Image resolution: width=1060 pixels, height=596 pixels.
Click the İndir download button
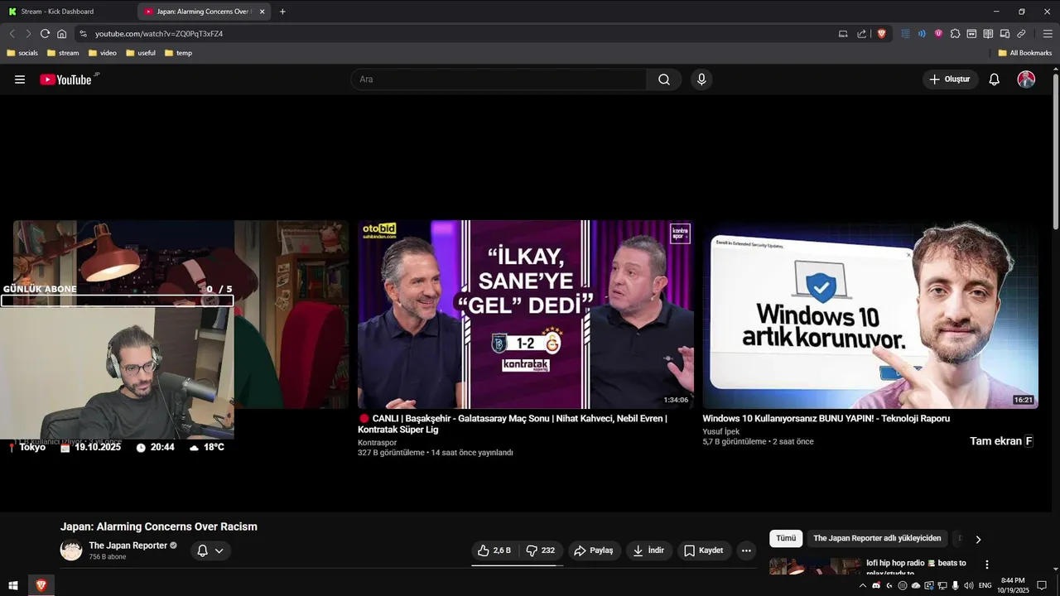point(649,550)
